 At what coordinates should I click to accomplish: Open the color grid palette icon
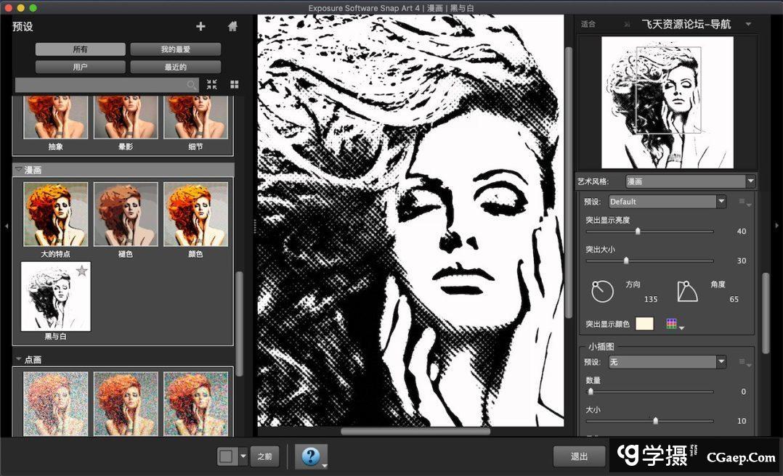point(672,324)
